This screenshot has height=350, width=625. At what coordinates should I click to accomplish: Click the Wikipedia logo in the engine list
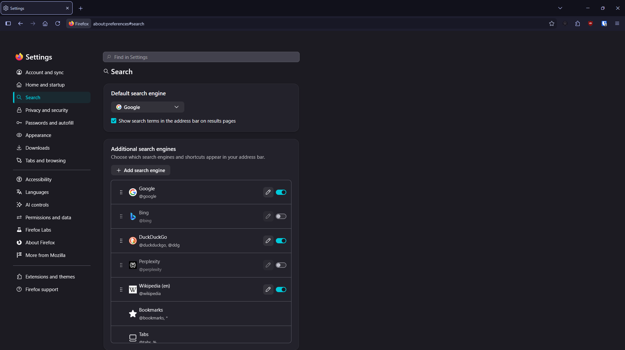133,289
